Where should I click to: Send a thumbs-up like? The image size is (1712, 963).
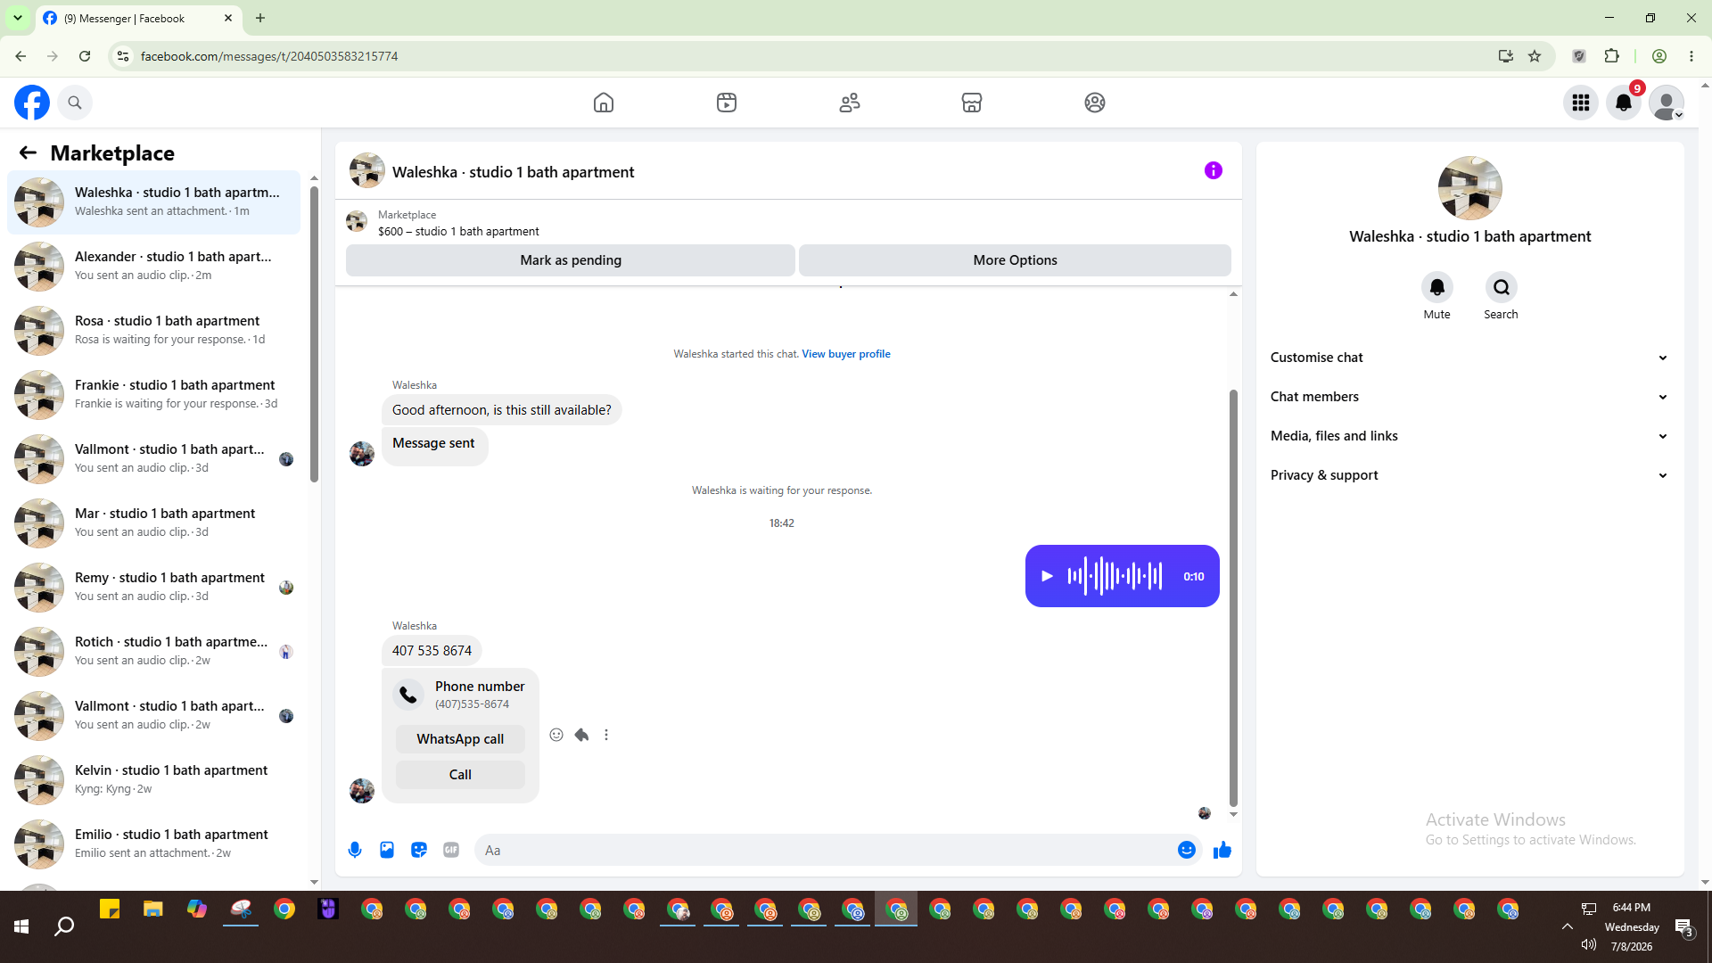(x=1222, y=850)
